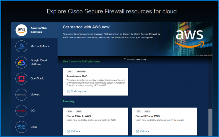Click the Scroll to view more arrow
Image resolution: width=219 pixels, height=137 pixels.
pyautogui.click(x=125, y=59)
